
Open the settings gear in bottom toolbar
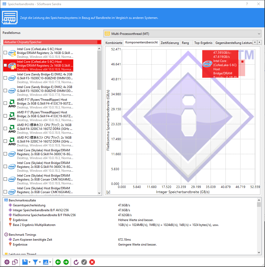(x=7, y=262)
